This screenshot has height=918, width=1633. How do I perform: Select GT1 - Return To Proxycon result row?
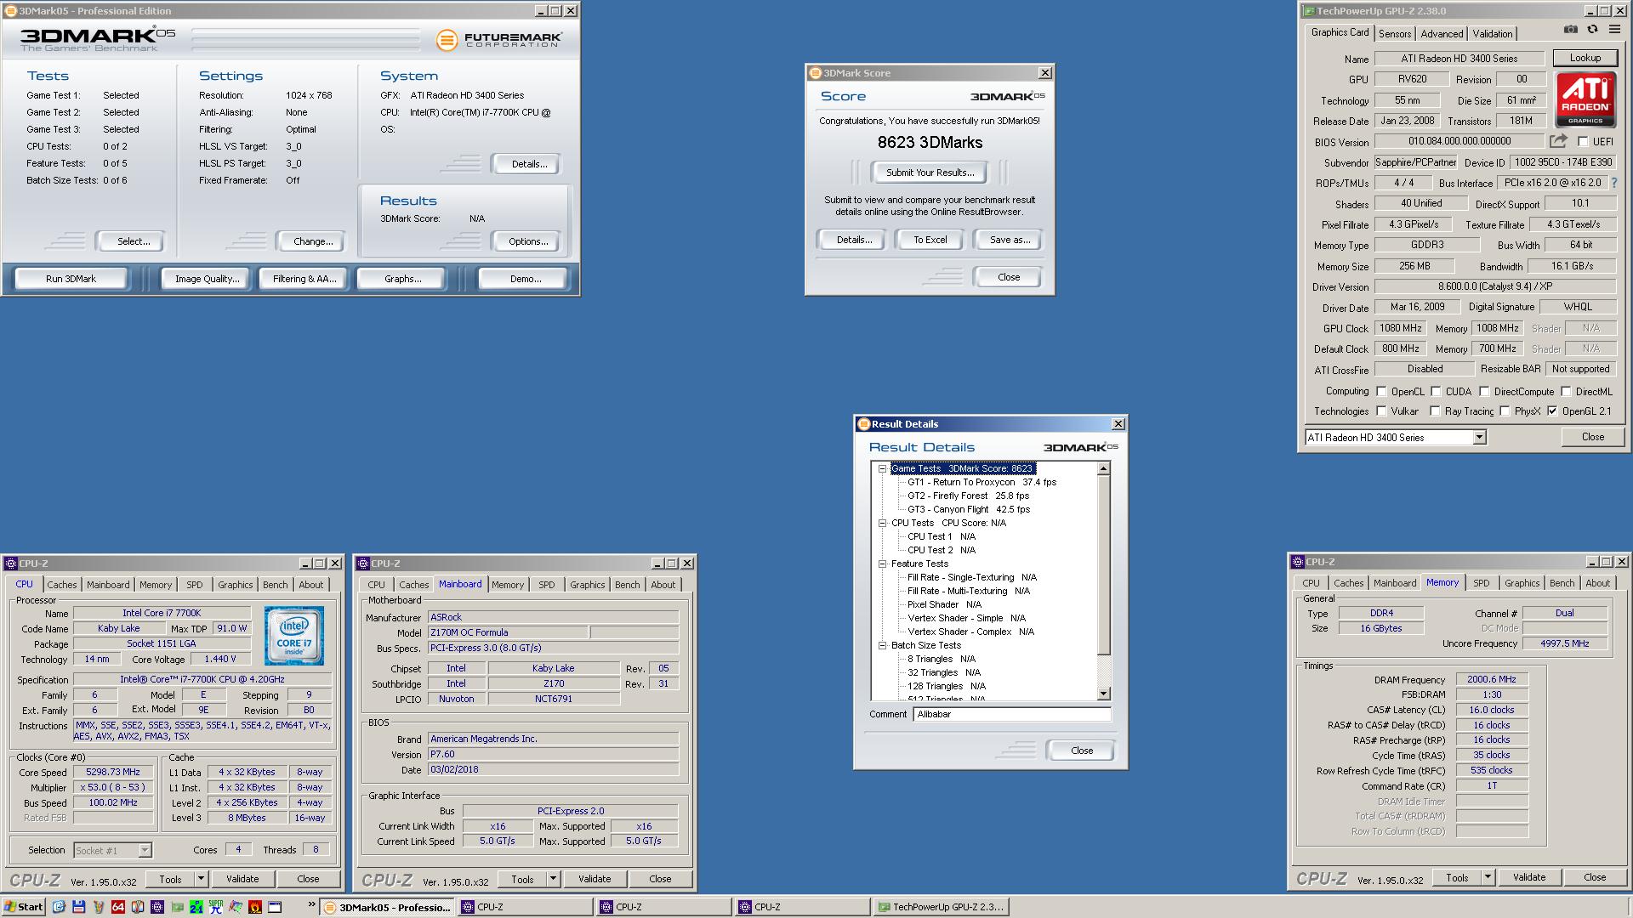pos(982,482)
